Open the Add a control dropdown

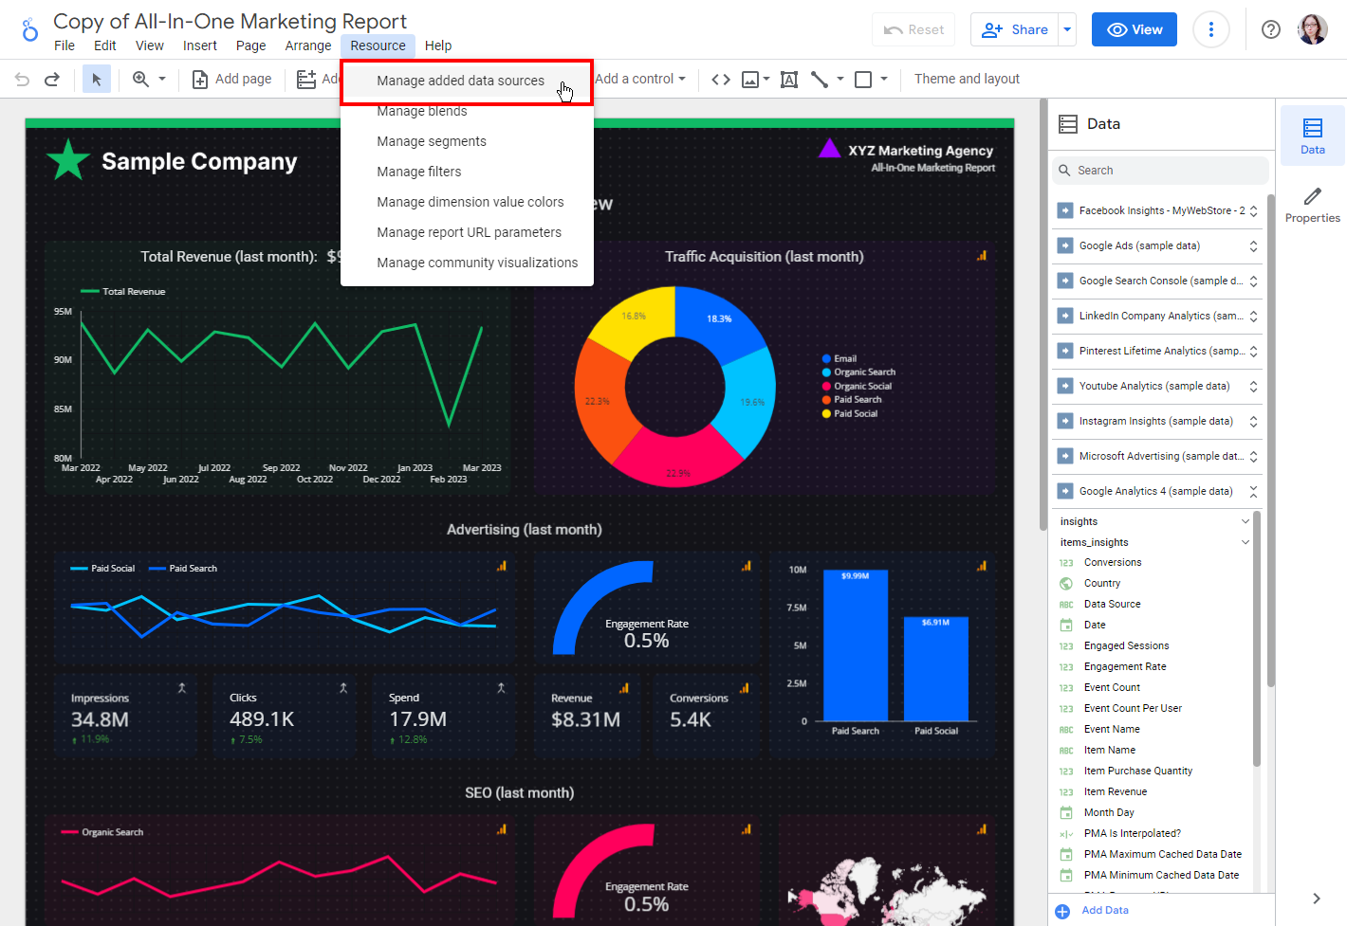641,79
